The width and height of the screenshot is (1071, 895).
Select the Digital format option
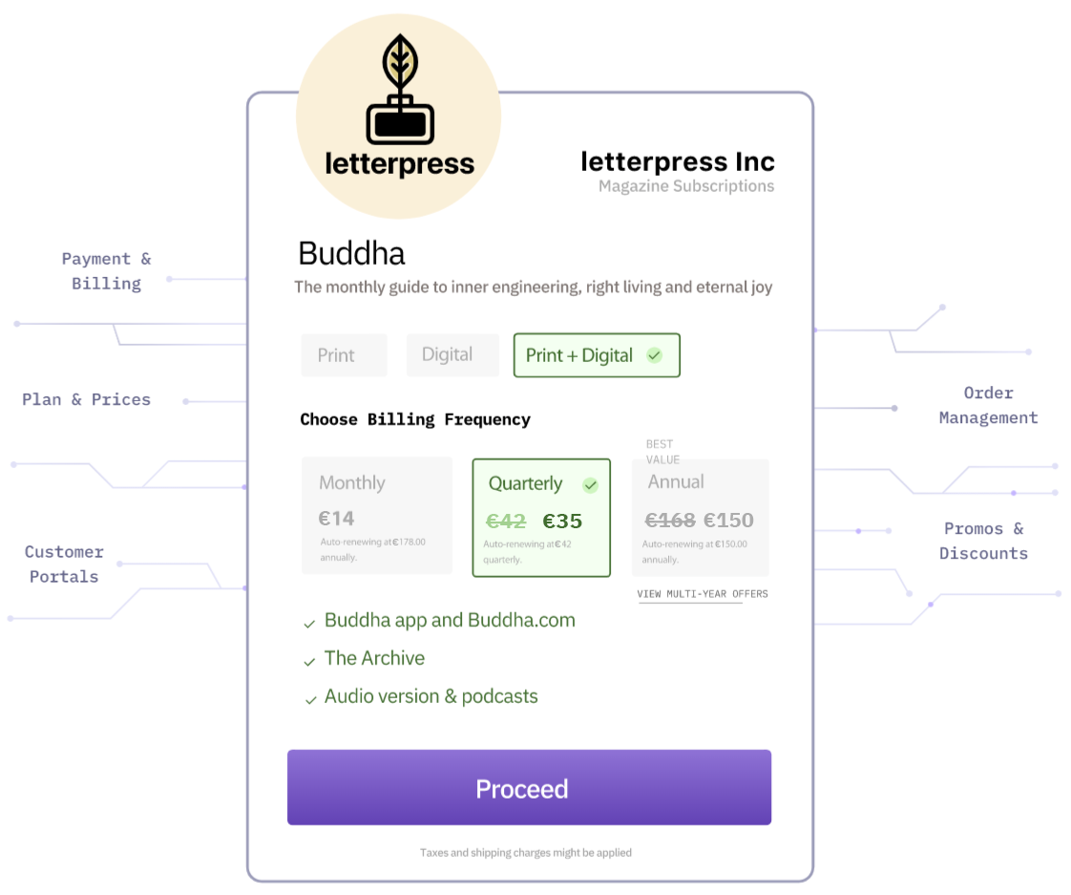452,354
